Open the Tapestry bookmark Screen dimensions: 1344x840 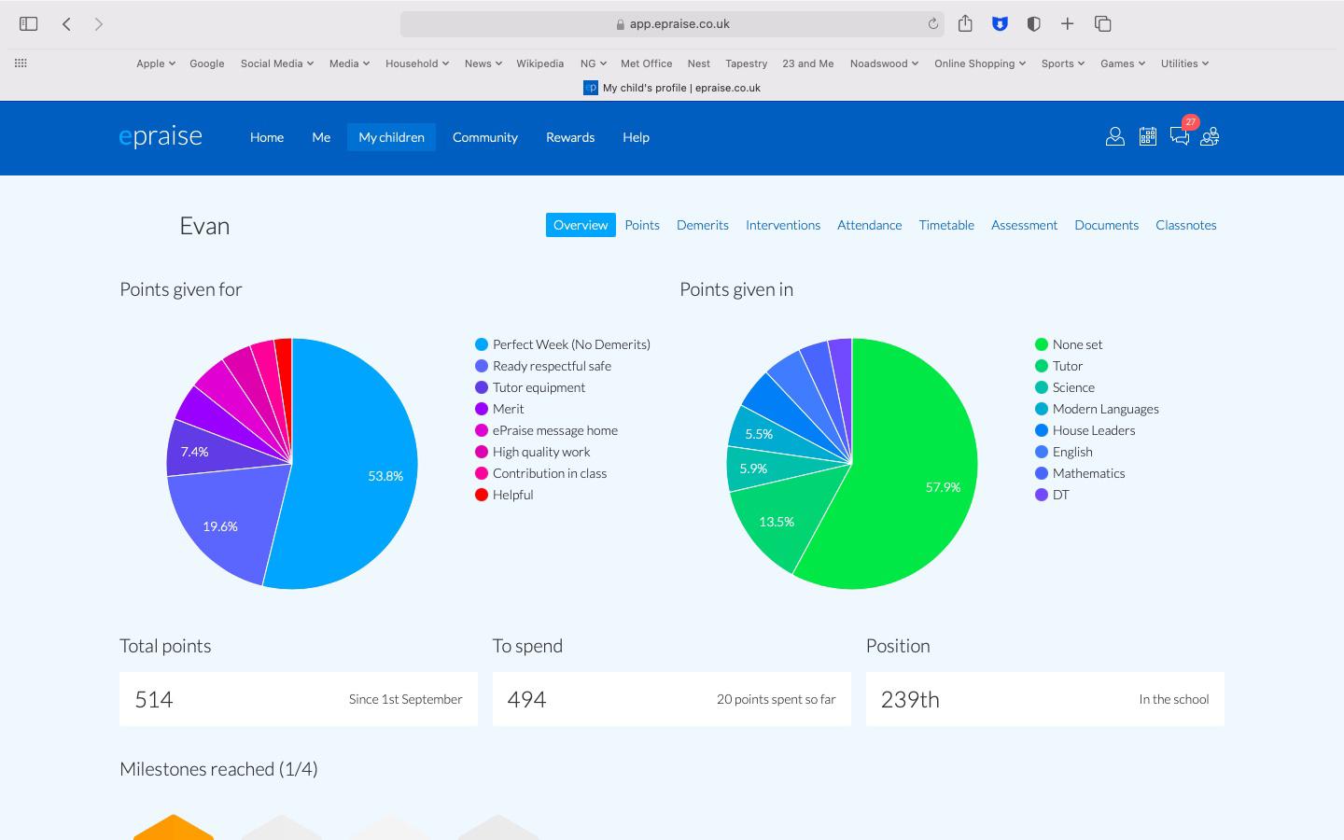tap(746, 63)
